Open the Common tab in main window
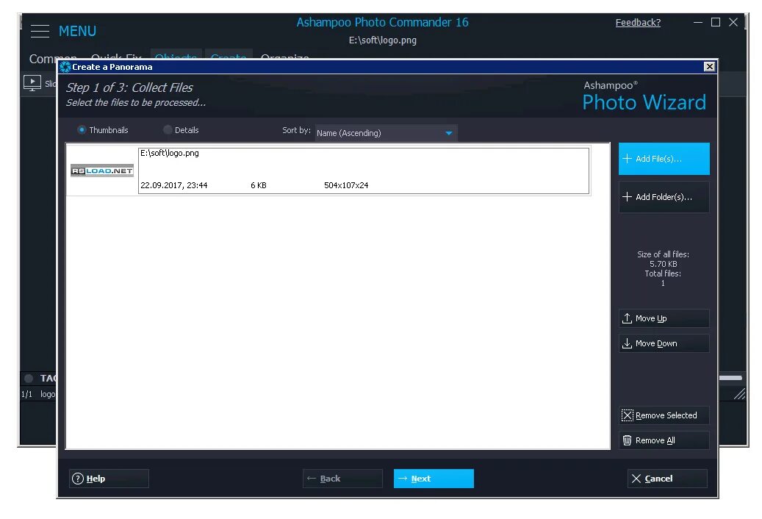 52,59
